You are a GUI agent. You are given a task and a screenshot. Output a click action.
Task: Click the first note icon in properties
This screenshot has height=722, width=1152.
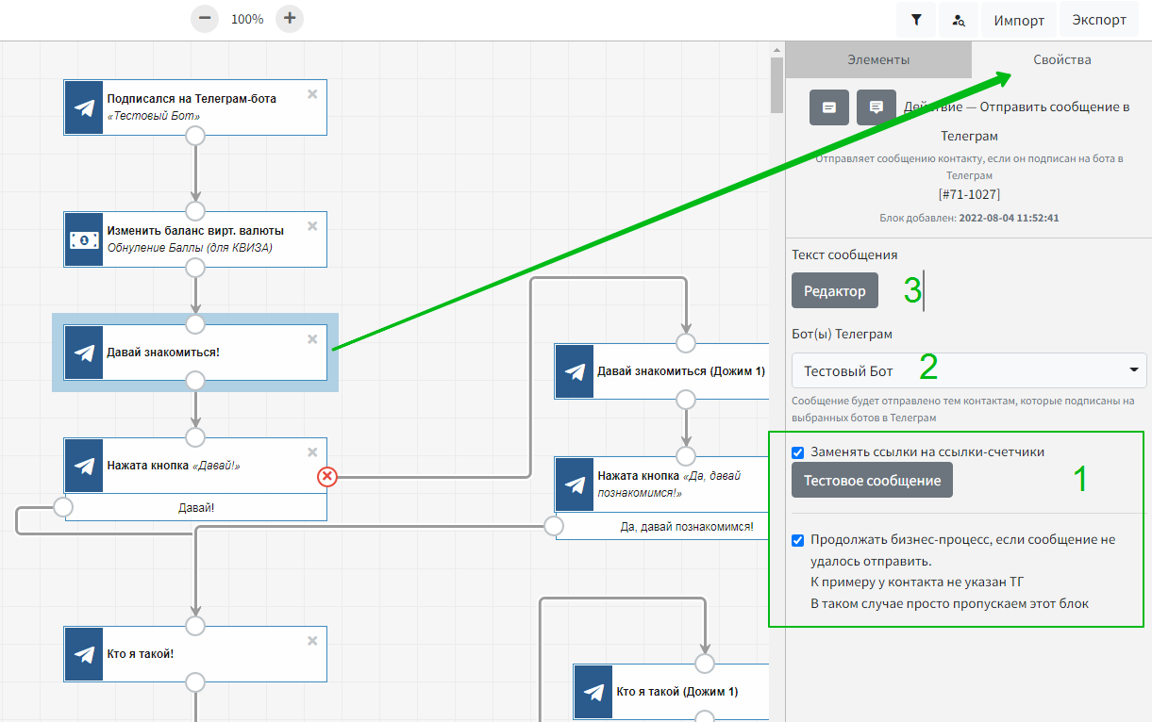pos(829,107)
